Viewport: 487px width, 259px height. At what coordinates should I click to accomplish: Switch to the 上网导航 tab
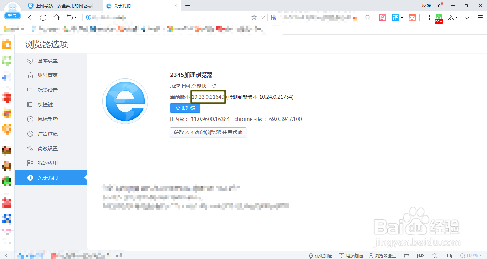[64, 6]
